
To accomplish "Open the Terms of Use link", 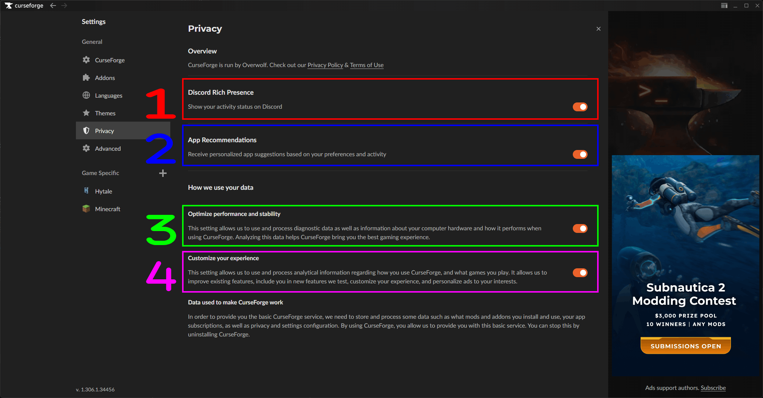I will [x=367, y=65].
